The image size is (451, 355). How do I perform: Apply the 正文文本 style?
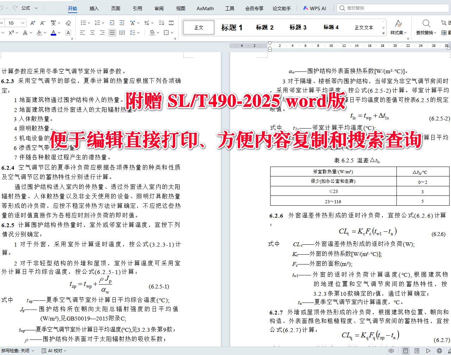coord(364,27)
